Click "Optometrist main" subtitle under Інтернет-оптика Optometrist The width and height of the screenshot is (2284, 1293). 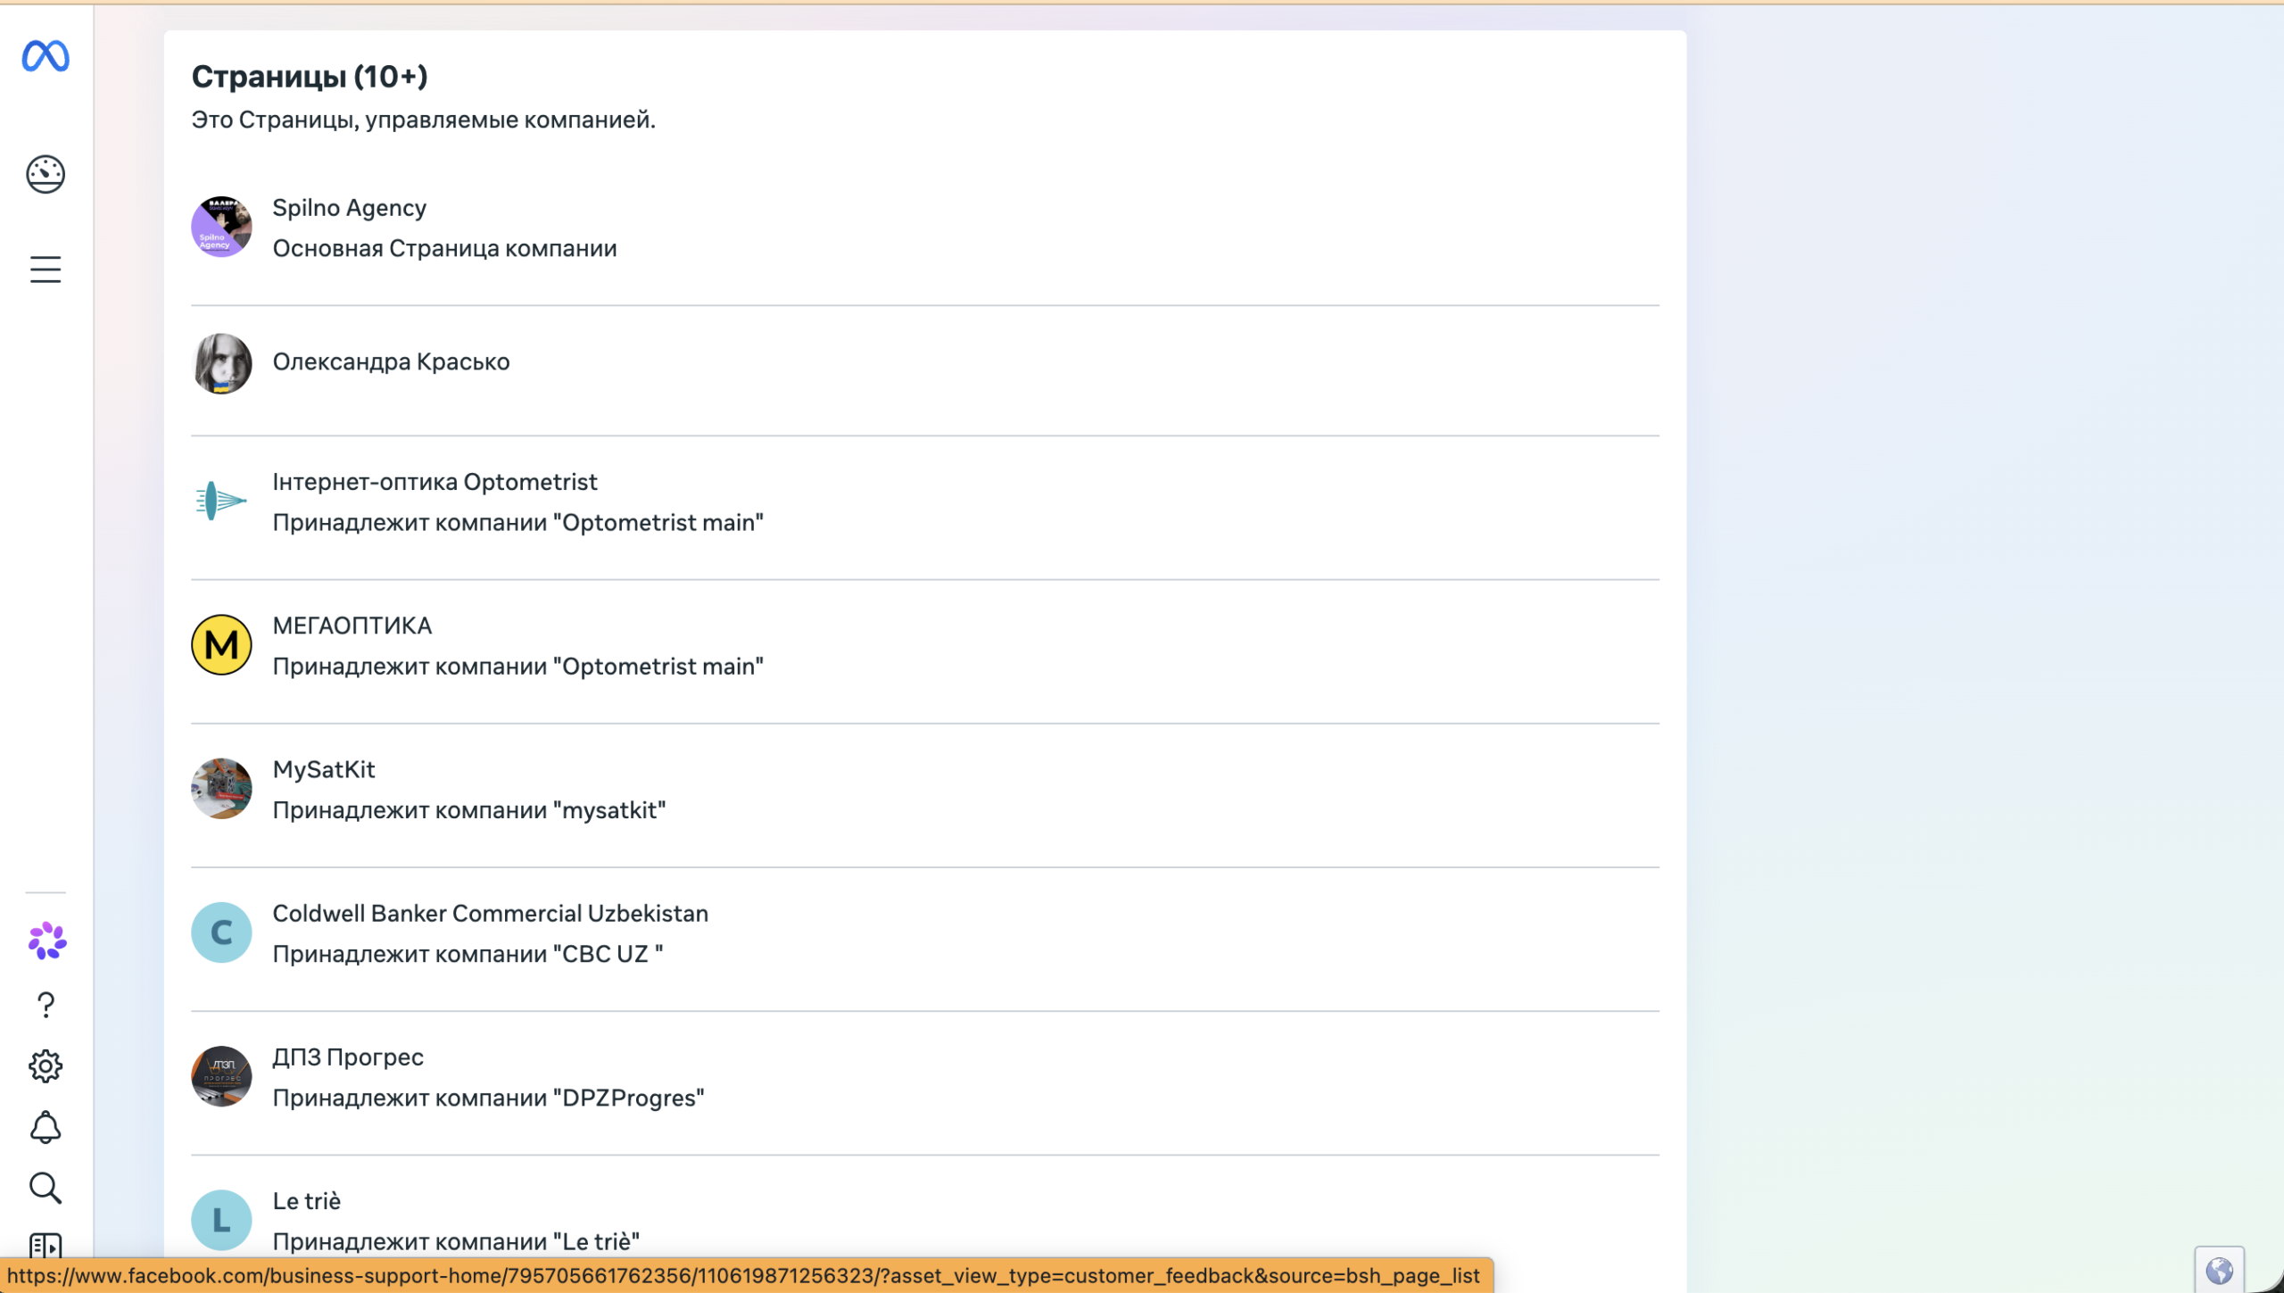517,523
